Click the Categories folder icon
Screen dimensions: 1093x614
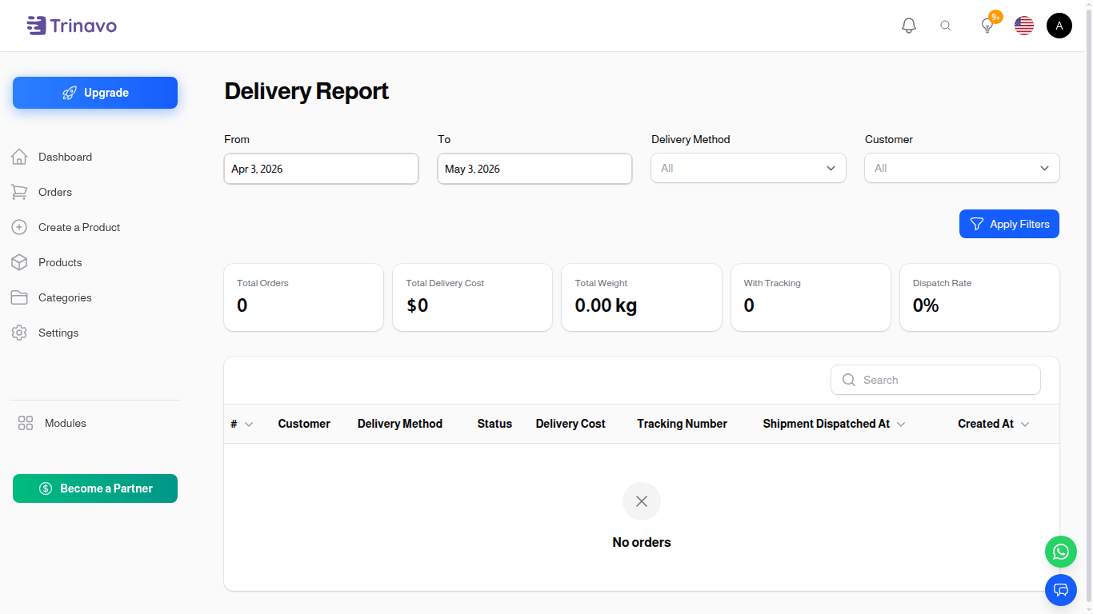[x=19, y=297]
